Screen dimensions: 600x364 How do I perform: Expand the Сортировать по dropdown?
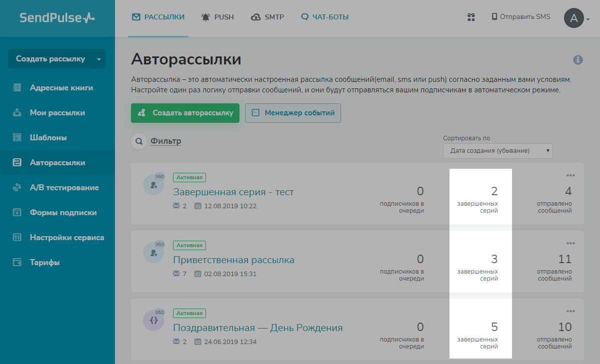pyautogui.click(x=497, y=150)
